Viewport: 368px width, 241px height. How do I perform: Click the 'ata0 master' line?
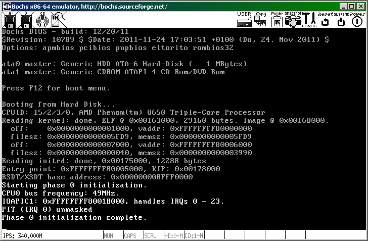click(124, 64)
